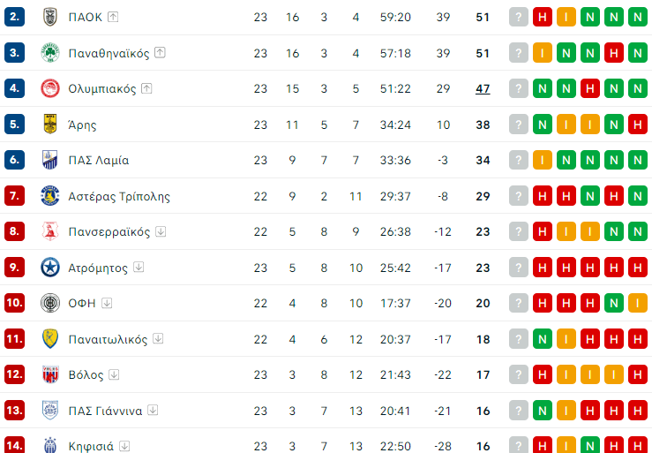Open the ΠΑΣ Γιάννινα team link

pyautogui.click(x=106, y=411)
